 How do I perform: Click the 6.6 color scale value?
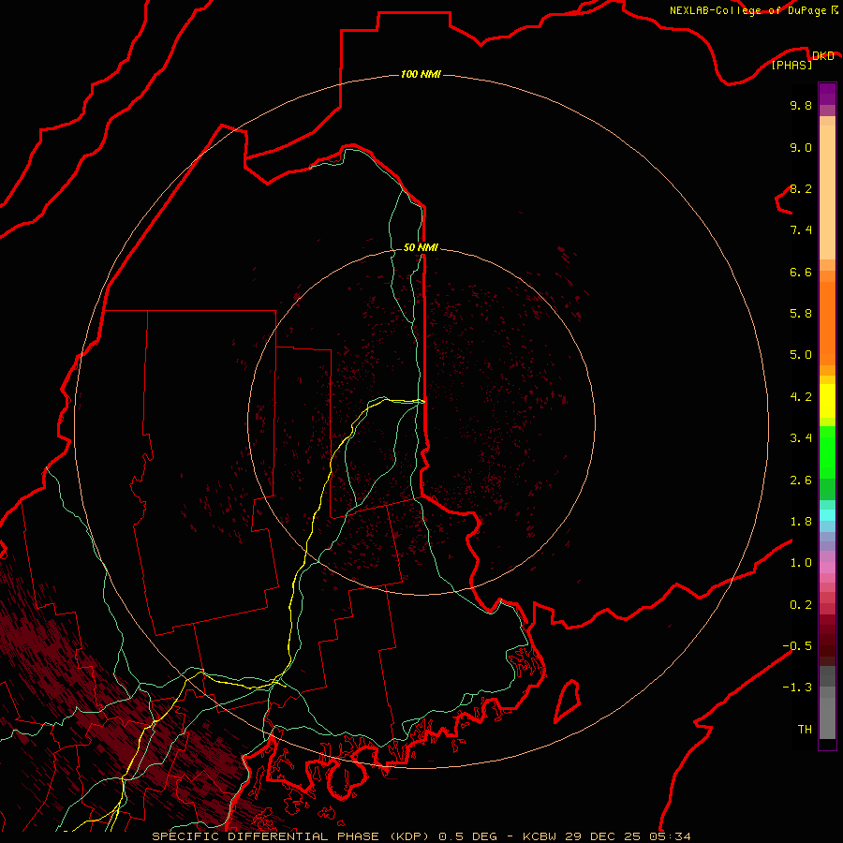tap(801, 272)
